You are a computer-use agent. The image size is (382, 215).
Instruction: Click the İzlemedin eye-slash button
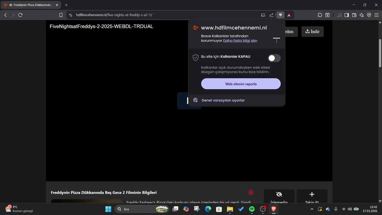click(279, 196)
